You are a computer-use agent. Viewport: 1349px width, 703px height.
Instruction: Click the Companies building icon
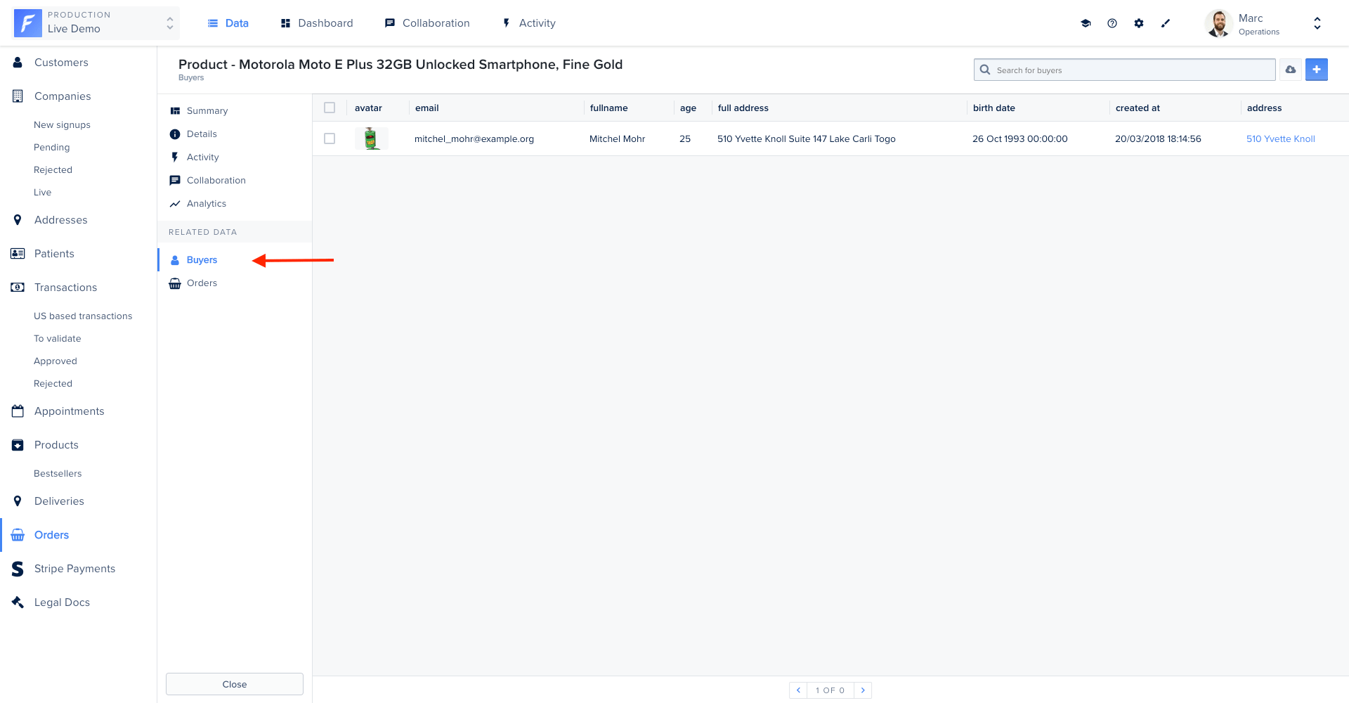coord(18,96)
